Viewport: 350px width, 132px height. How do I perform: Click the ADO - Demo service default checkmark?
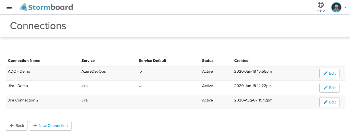[141, 72]
